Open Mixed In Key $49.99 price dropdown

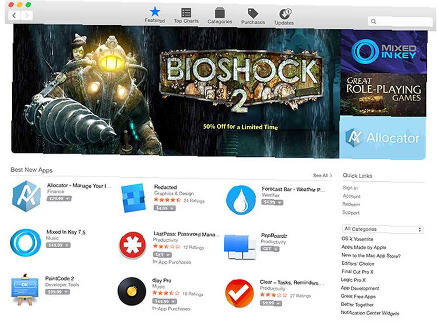[x=58, y=245]
